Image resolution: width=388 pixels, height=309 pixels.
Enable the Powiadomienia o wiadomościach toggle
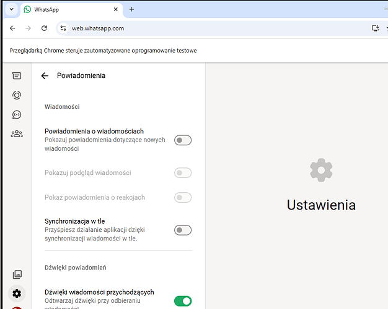click(183, 140)
